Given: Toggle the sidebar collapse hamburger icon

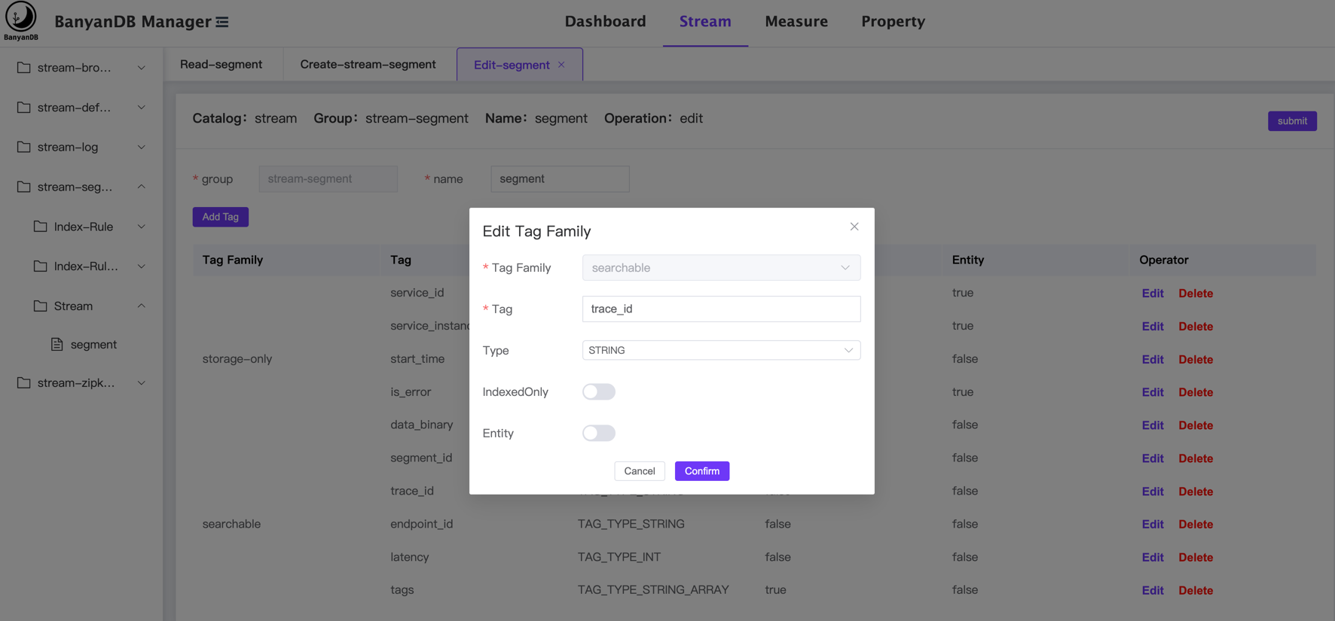Looking at the screenshot, I should coord(222,22).
